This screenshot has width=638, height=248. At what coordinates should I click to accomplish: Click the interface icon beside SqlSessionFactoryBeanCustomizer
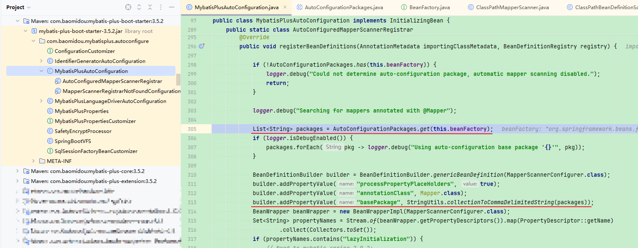pyautogui.click(x=50, y=151)
